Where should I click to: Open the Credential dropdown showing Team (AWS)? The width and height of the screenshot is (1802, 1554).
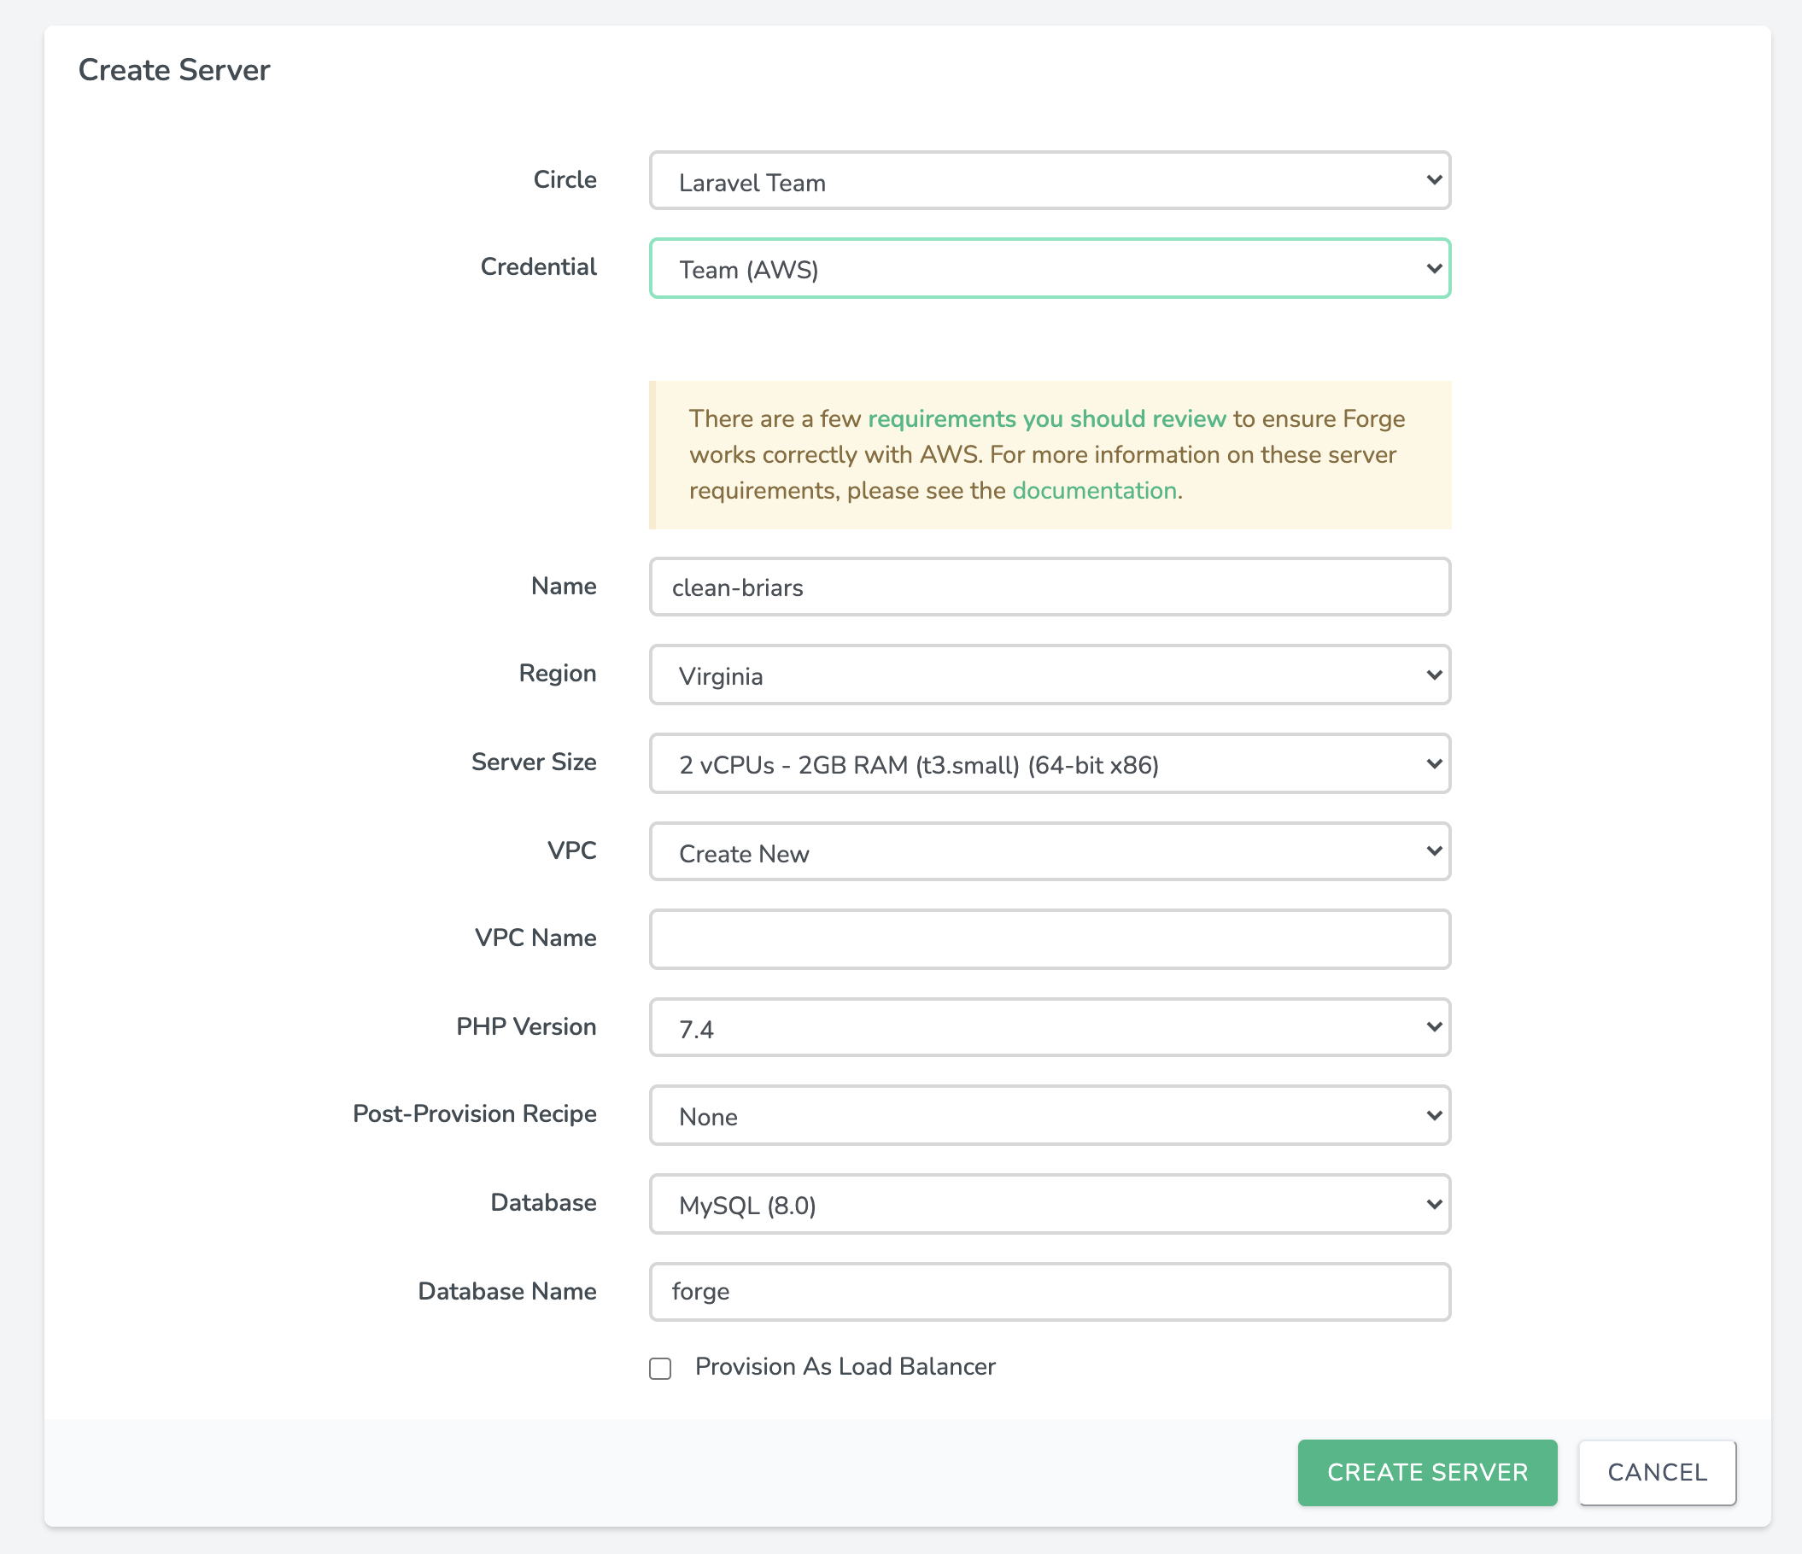coord(1048,269)
